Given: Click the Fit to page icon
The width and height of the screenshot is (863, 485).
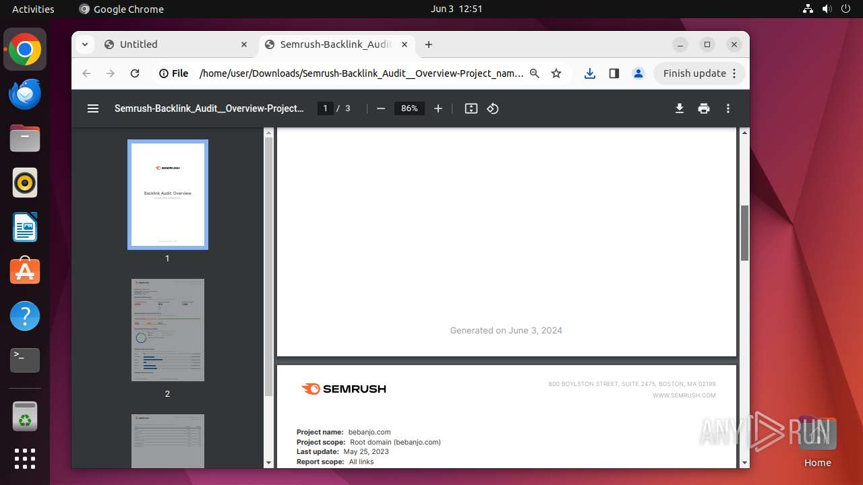Looking at the screenshot, I should click(471, 108).
